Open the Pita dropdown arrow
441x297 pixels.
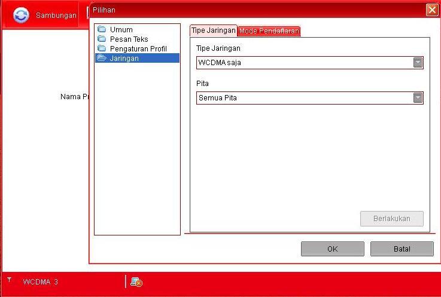(x=418, y=98)
